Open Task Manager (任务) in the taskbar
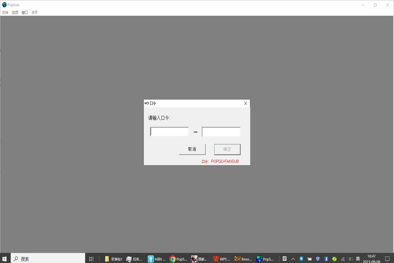 (134, 259)
